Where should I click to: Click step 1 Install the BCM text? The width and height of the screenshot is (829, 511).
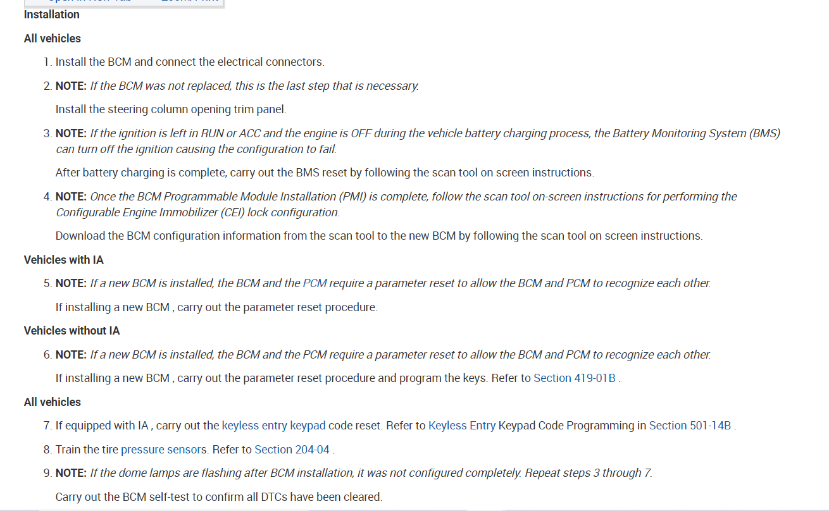(x=190, y=62)
